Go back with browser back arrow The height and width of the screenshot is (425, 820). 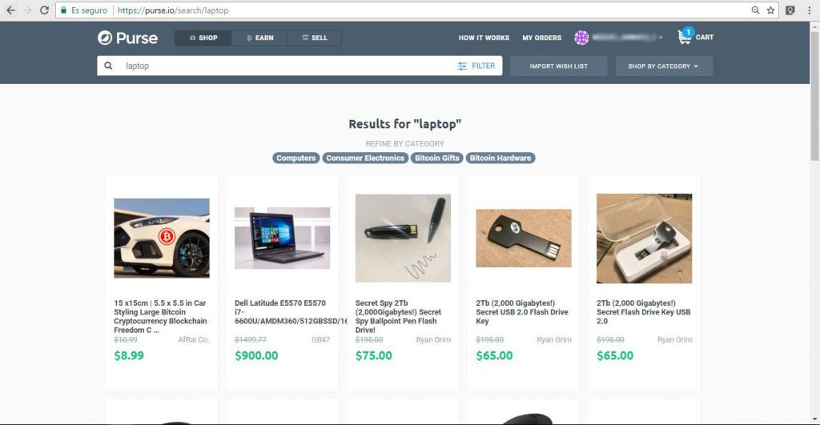[x=10, y=10]
